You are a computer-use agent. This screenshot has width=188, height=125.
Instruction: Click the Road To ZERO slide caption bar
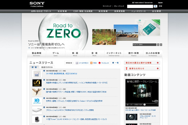(x=145, y=45)
